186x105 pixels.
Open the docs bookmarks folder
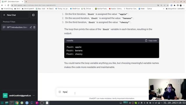[x=17, y=9]
